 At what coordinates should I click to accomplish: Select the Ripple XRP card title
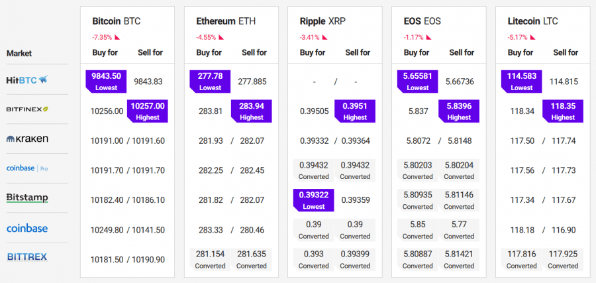322,21
